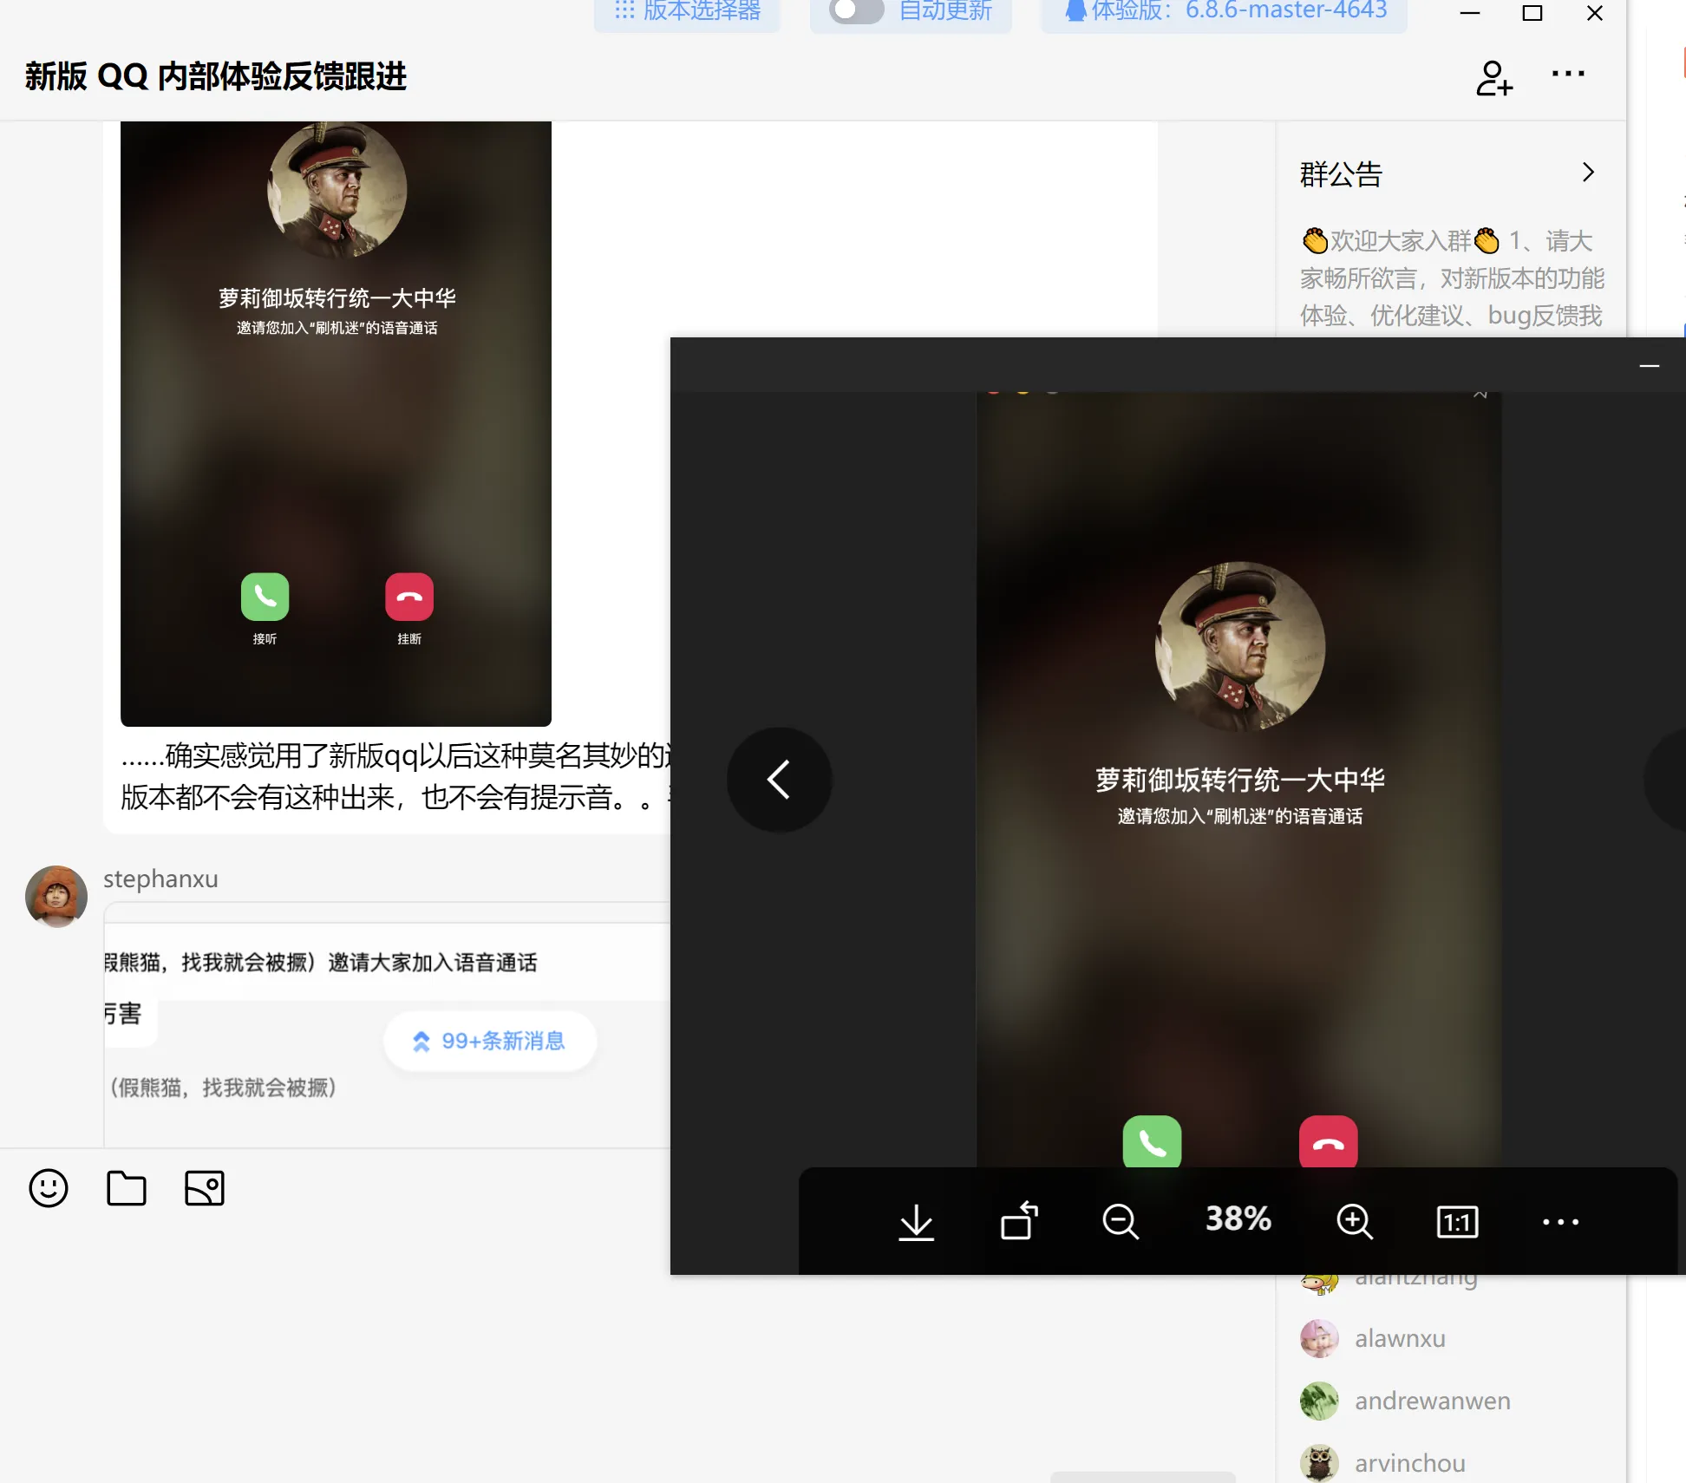Image resolution: width=1686 pixels, height=1483 pixels.
Task: Show image at 1:1 original size
Action: pyautogui.click(x=1457, y=1222)
